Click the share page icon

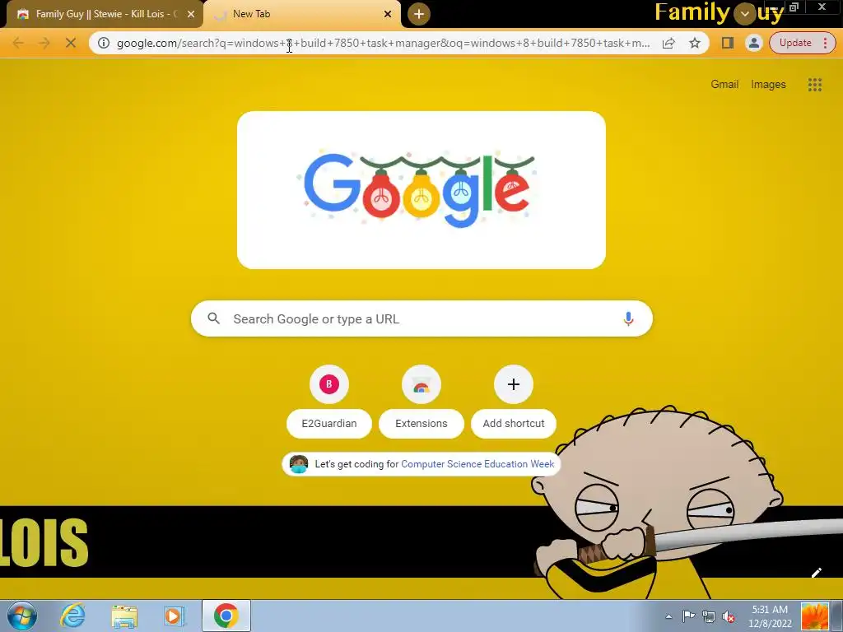(668, 43)
